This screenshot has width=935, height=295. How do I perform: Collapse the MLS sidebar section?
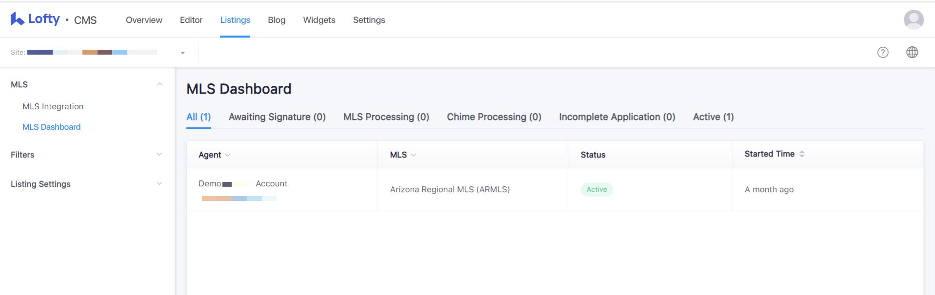pos(159,84)
